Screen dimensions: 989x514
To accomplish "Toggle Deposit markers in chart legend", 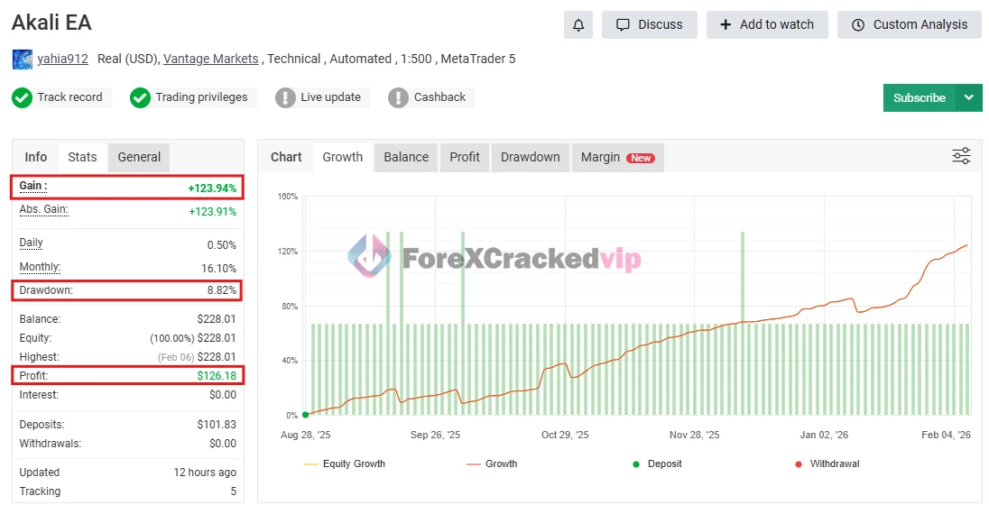I will [x=657, y=464].
